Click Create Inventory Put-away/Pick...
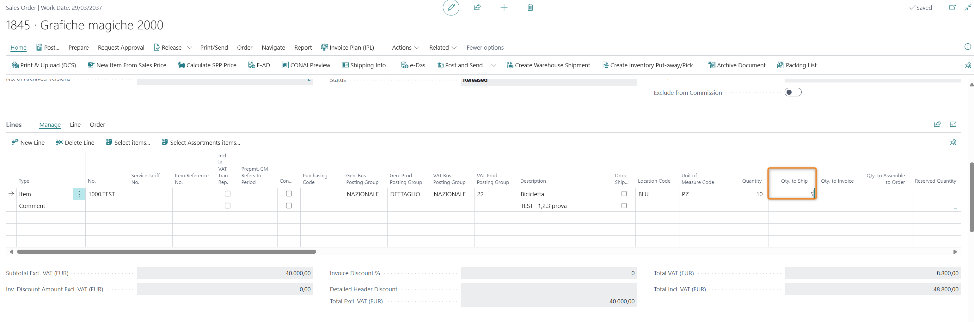Image resolution: width=974 pixels, height=322 pixels. (x=649, y=65)
